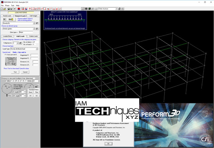Open the Phase menu
Screen dimensions: 214x148
coord(7,5)
